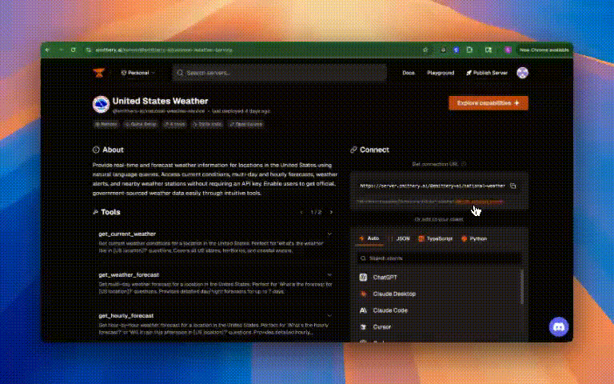Expand the get_hourly_forecast tool
This screenshot has width=614, height=384.
[x=329, y=315]
